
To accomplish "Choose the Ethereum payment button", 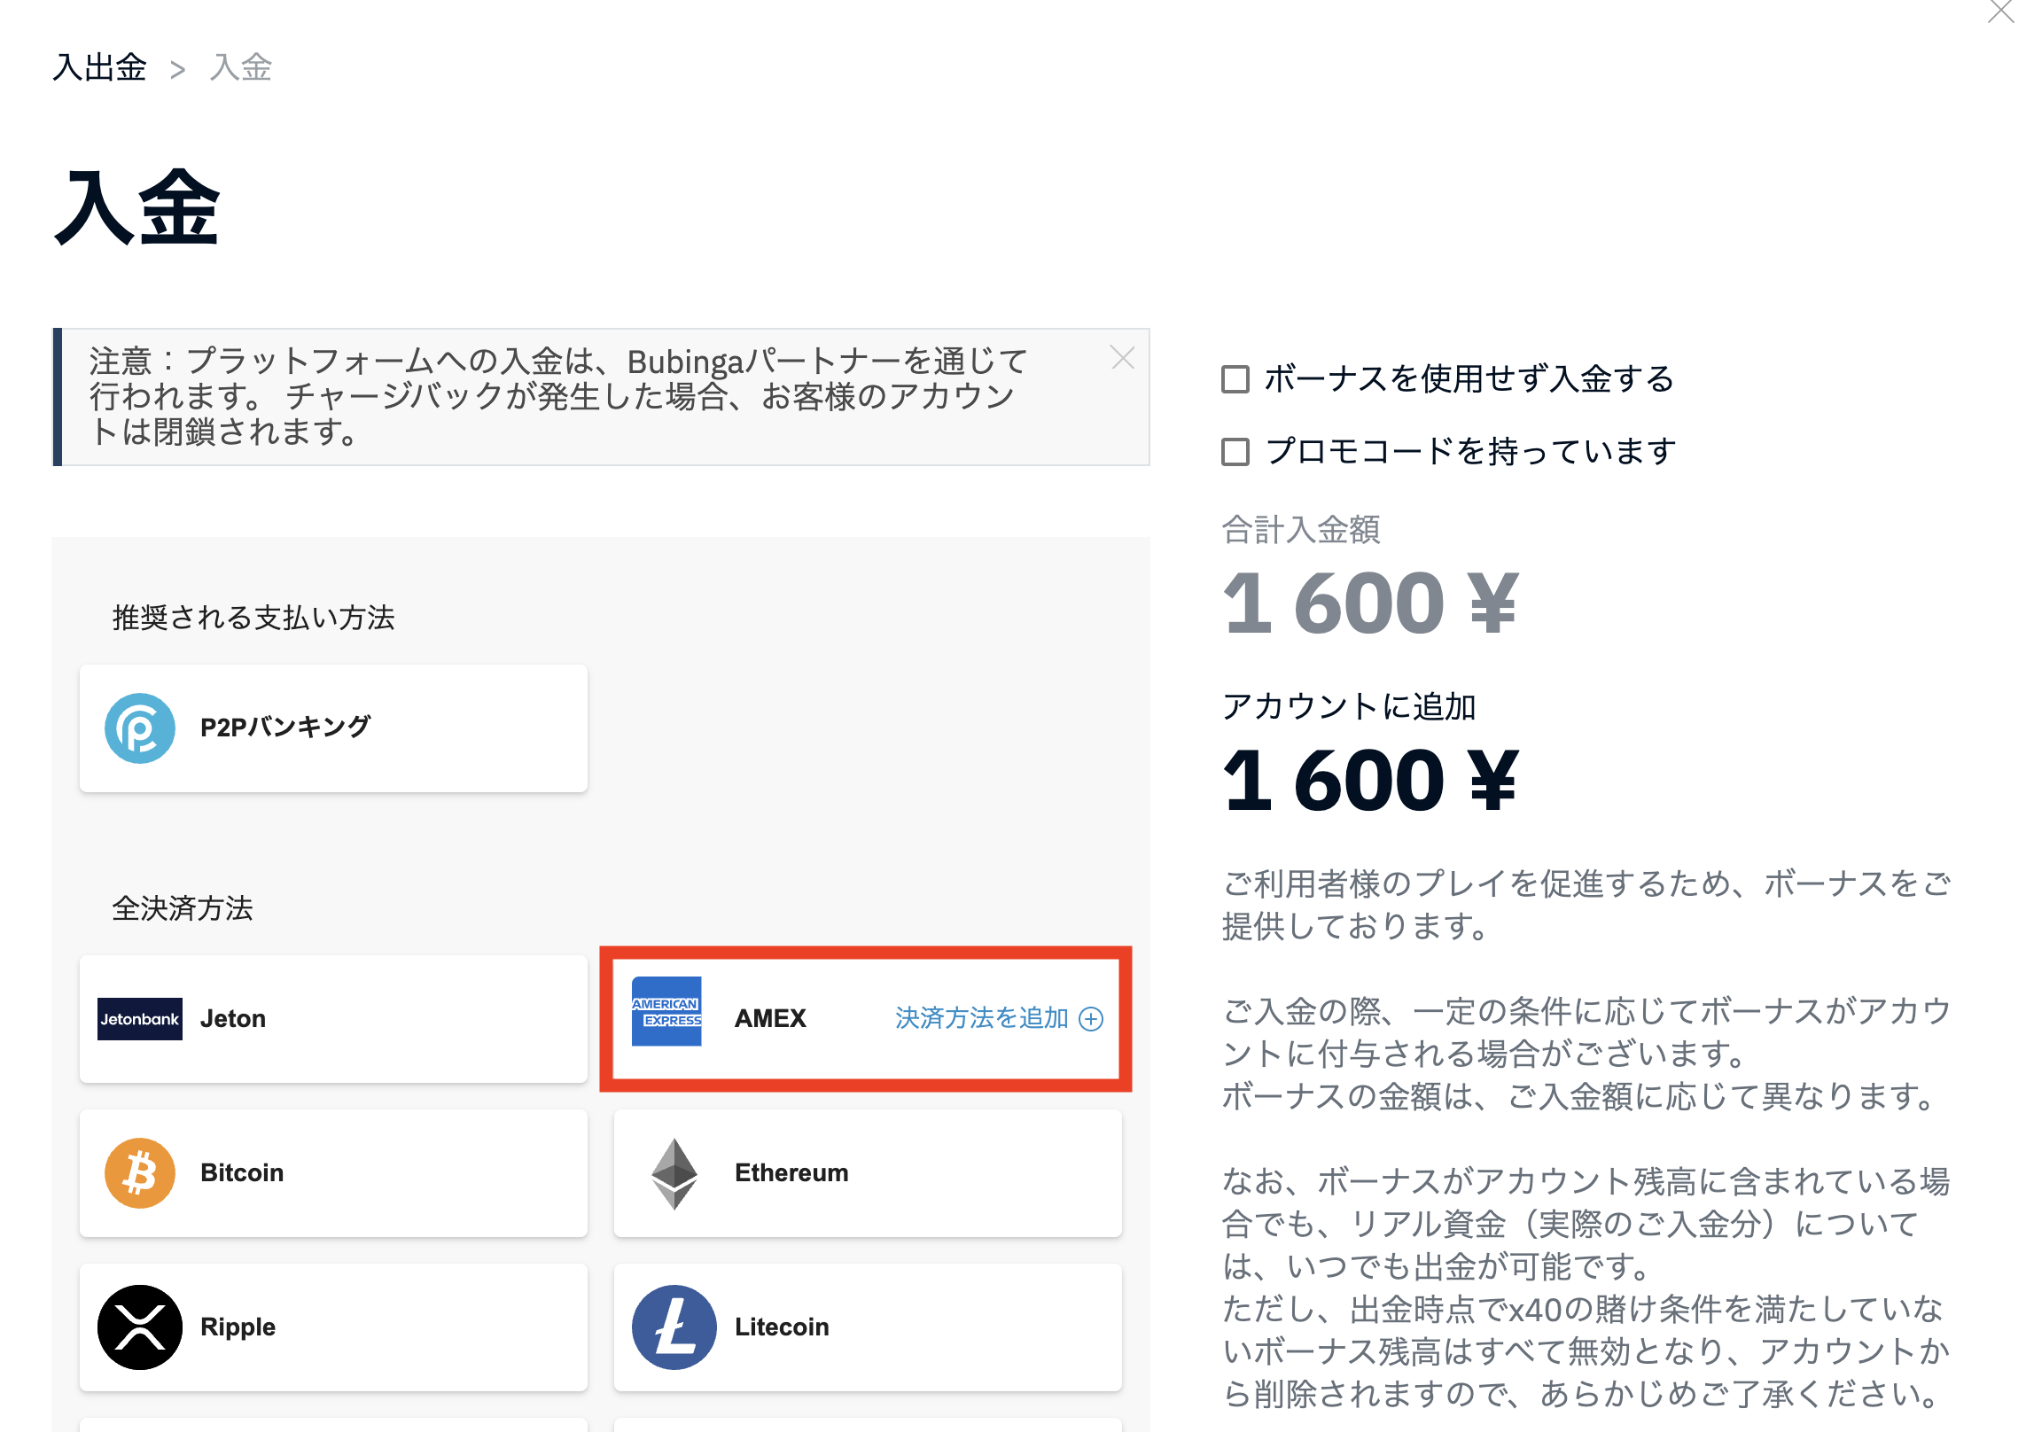I will [x=867, y=1172].
